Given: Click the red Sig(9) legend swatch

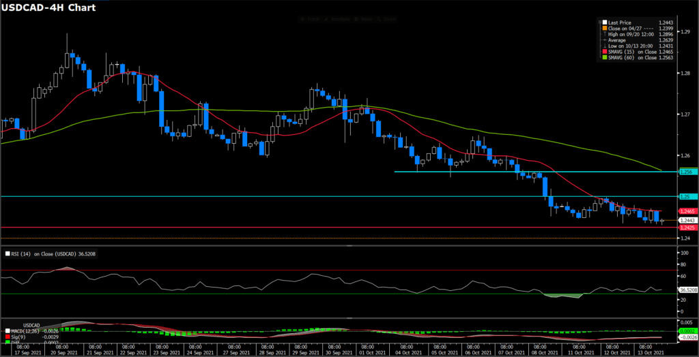Looking at the screenshot, I should (8, 337).
